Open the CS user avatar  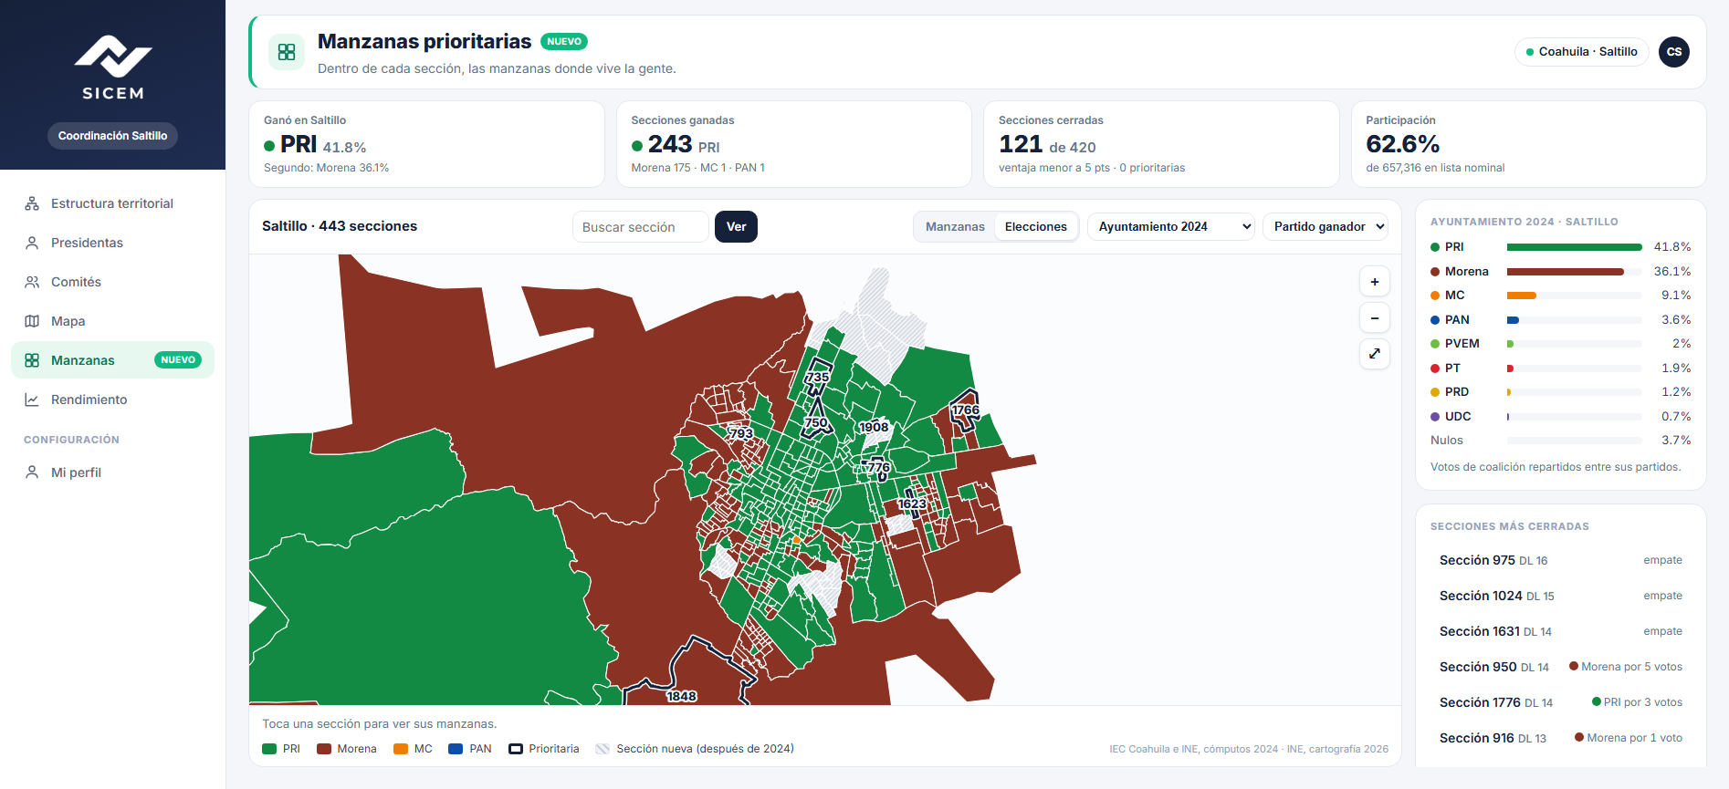pyautogui.click(x=1674, y=52)
